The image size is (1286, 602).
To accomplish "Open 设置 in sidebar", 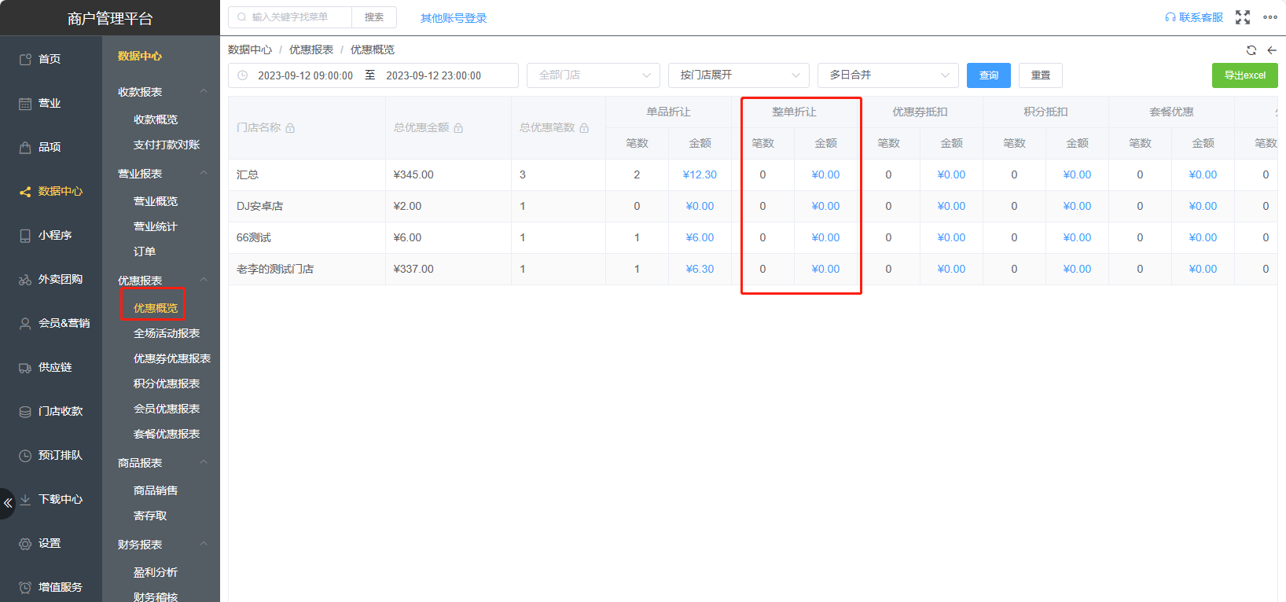I will [x=50, y=543].
